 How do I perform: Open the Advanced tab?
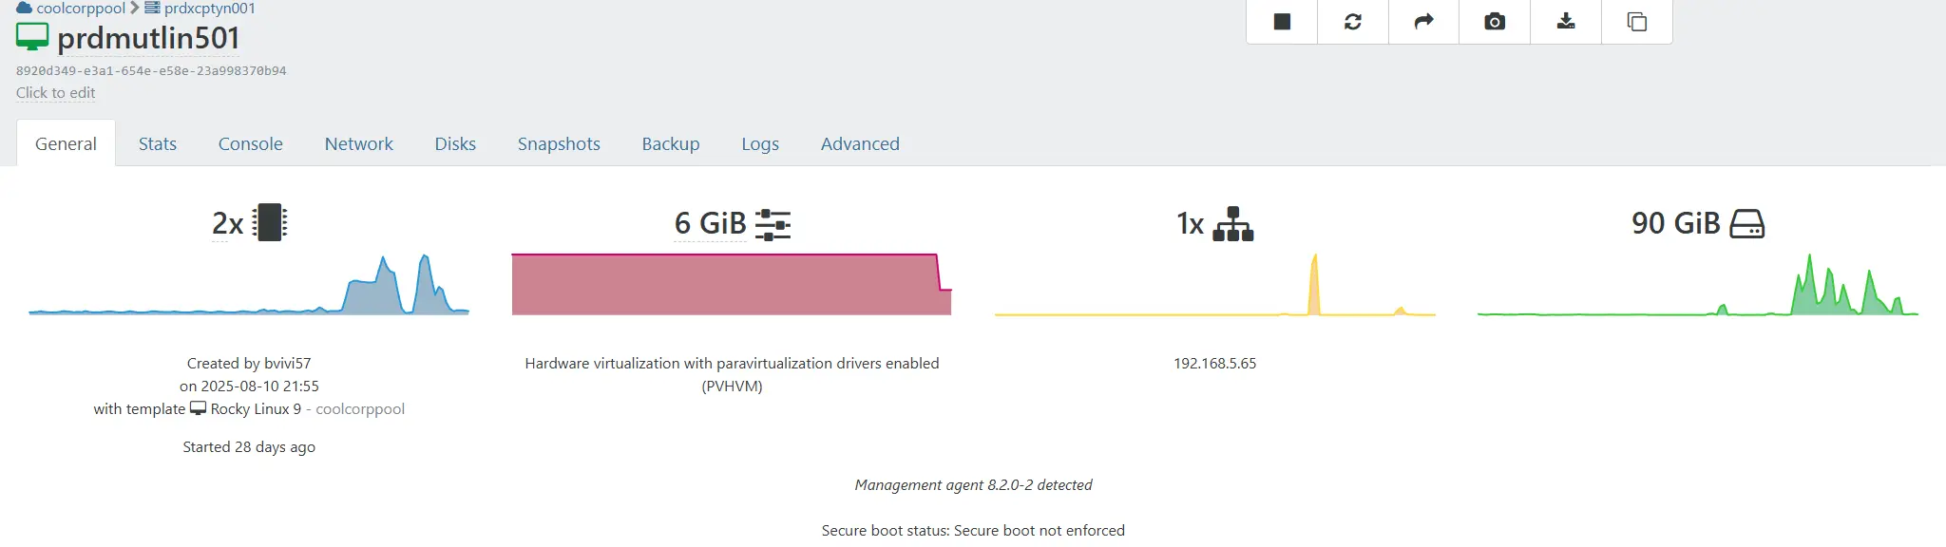[x=860, y=144]
